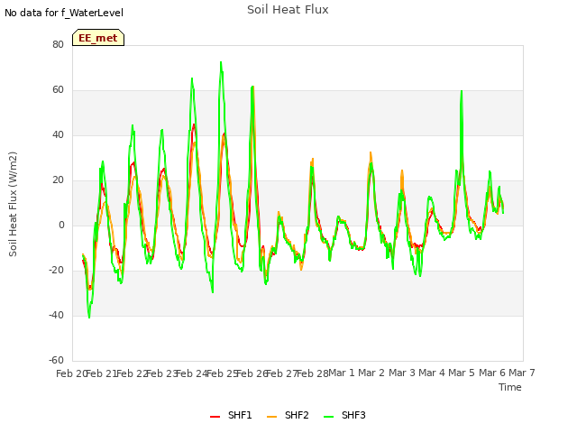Click the Feb 26 x-axis label
The width and height of the screenshot is (577, 433).
(252, 373)
